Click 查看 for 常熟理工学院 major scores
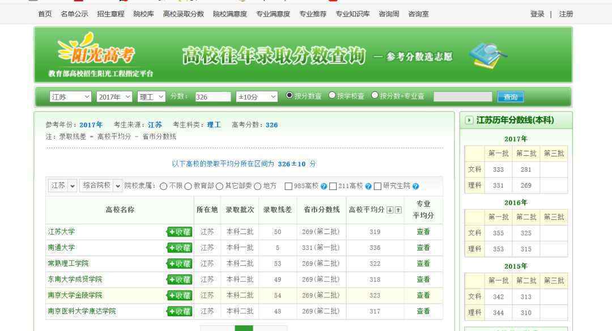Image resolution: width=612 pixels, height=331 pixels. [423, 264]
